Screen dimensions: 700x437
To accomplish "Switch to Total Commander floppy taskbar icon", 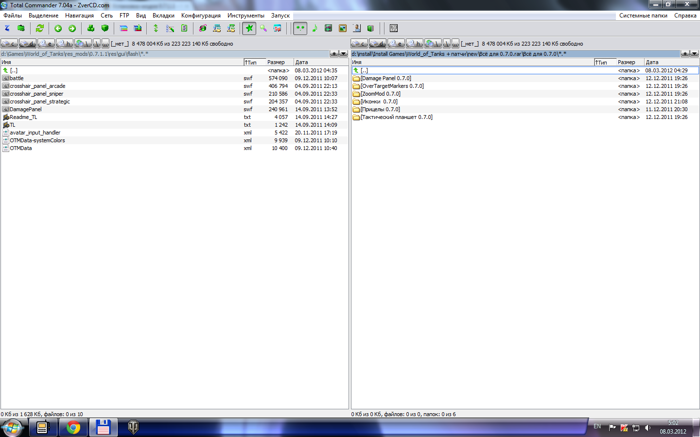I will 103,427.
